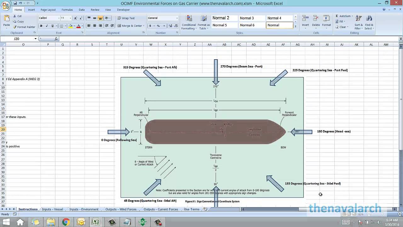Set middle vertical alignment

pos(94,18)
